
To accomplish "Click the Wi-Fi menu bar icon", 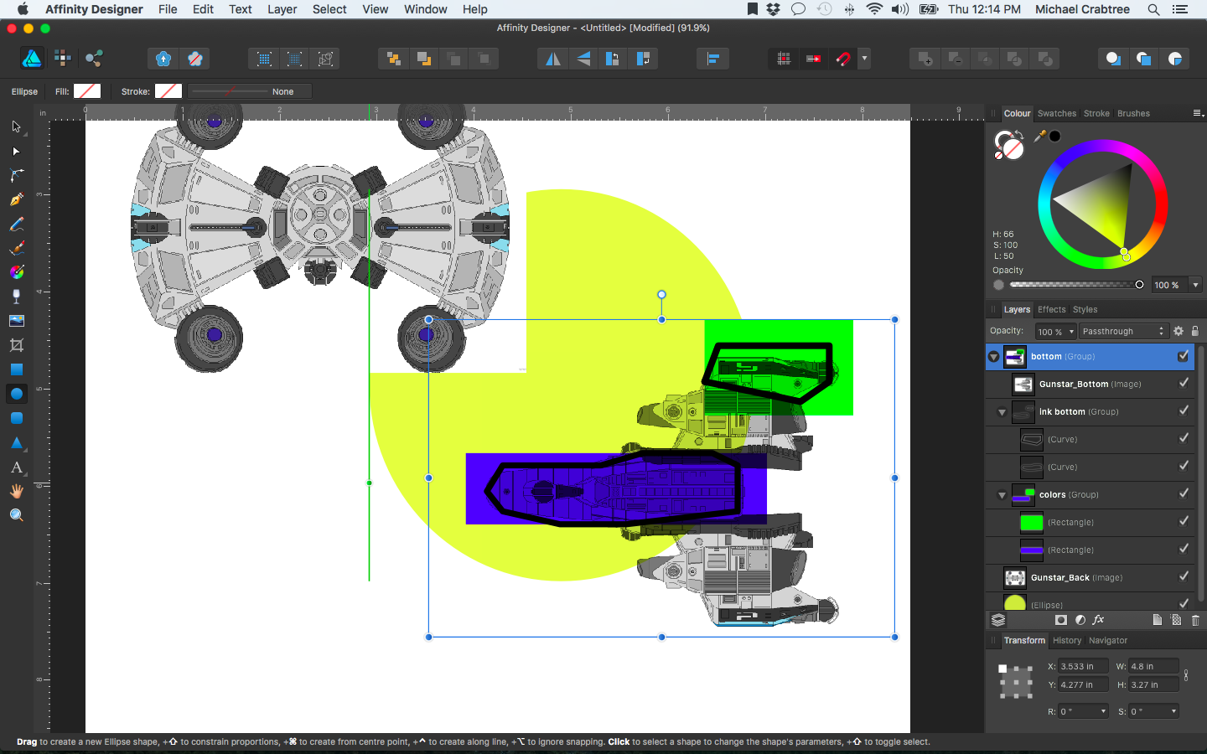I will coord(874,9).
